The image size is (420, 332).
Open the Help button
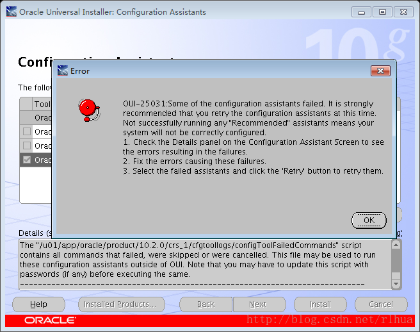pos(38,304)
